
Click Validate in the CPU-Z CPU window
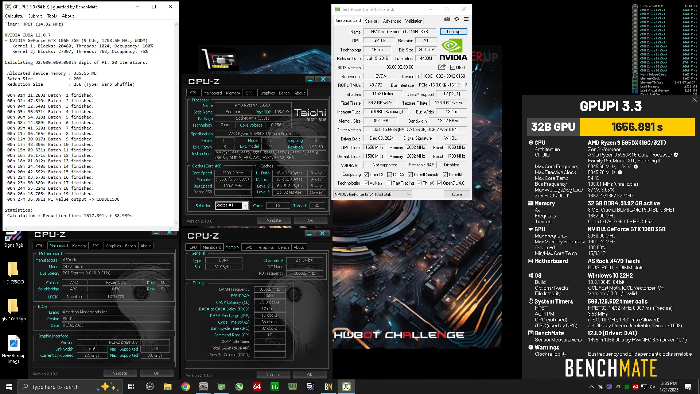[274, 220]
